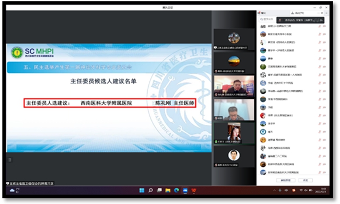Toggle mic for blue ring avatar participant
This screenshot has width=340, height=204.
pos(319,132)
